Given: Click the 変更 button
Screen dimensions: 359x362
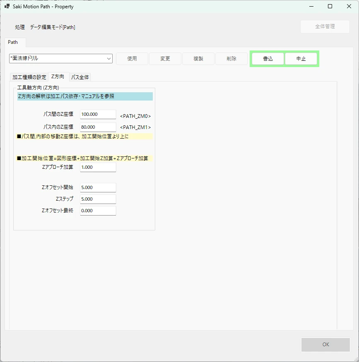Looking at the screenshot, I should [165, 59].
